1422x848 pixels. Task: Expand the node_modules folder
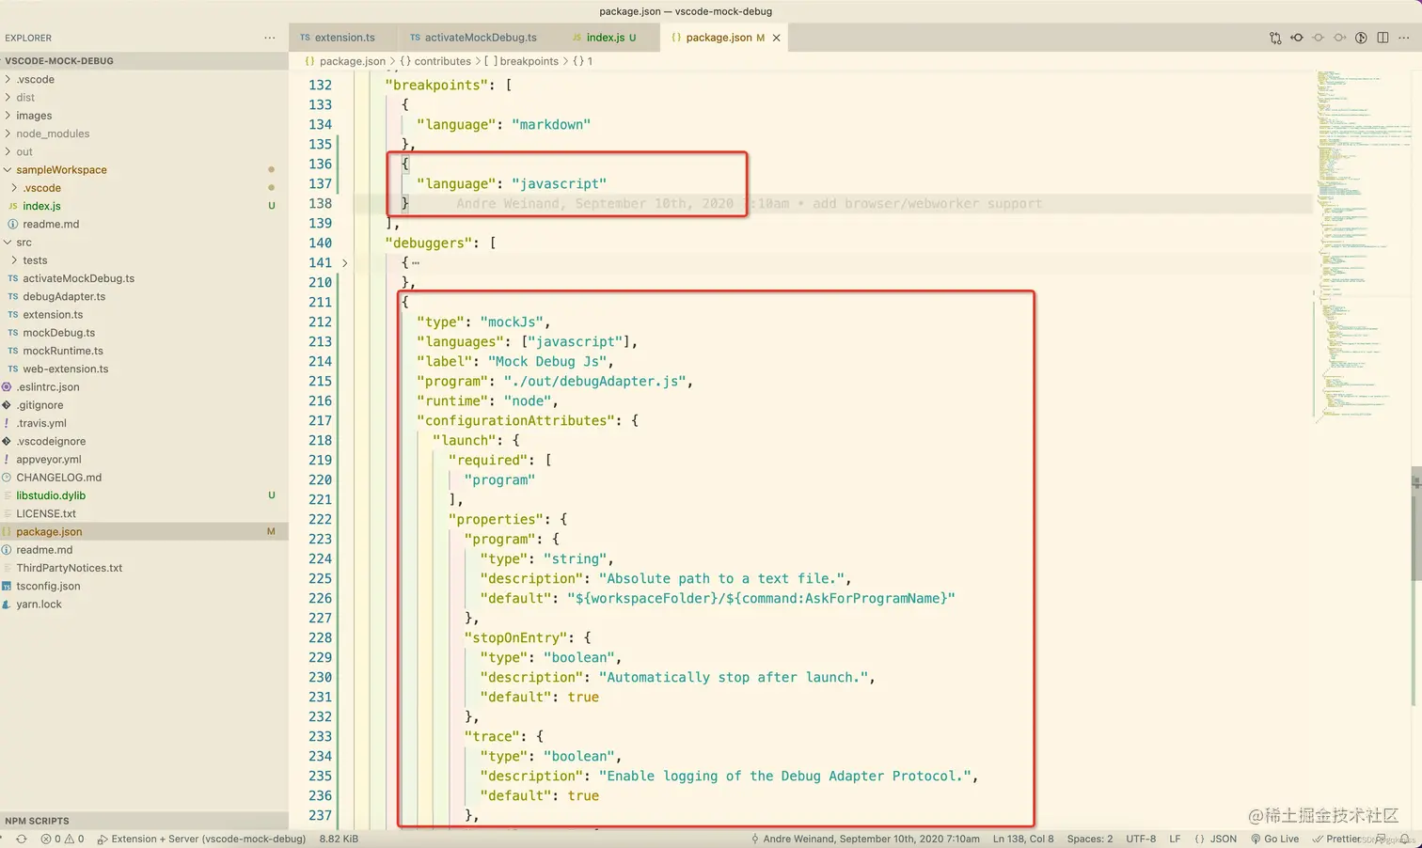(144, 133)
